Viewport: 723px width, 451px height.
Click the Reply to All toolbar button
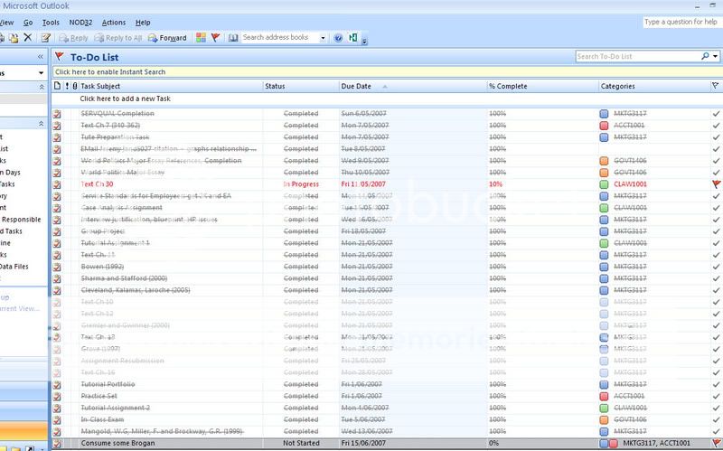tap(118, 38)
